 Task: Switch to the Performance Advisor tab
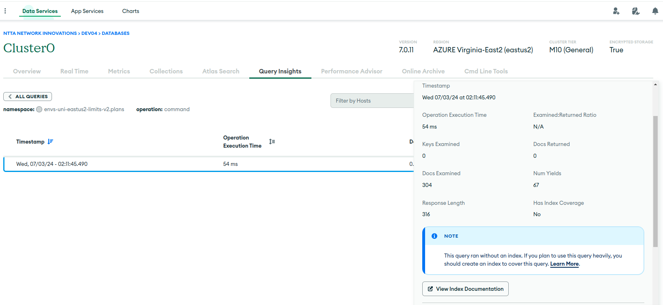(x=352, y=71)
